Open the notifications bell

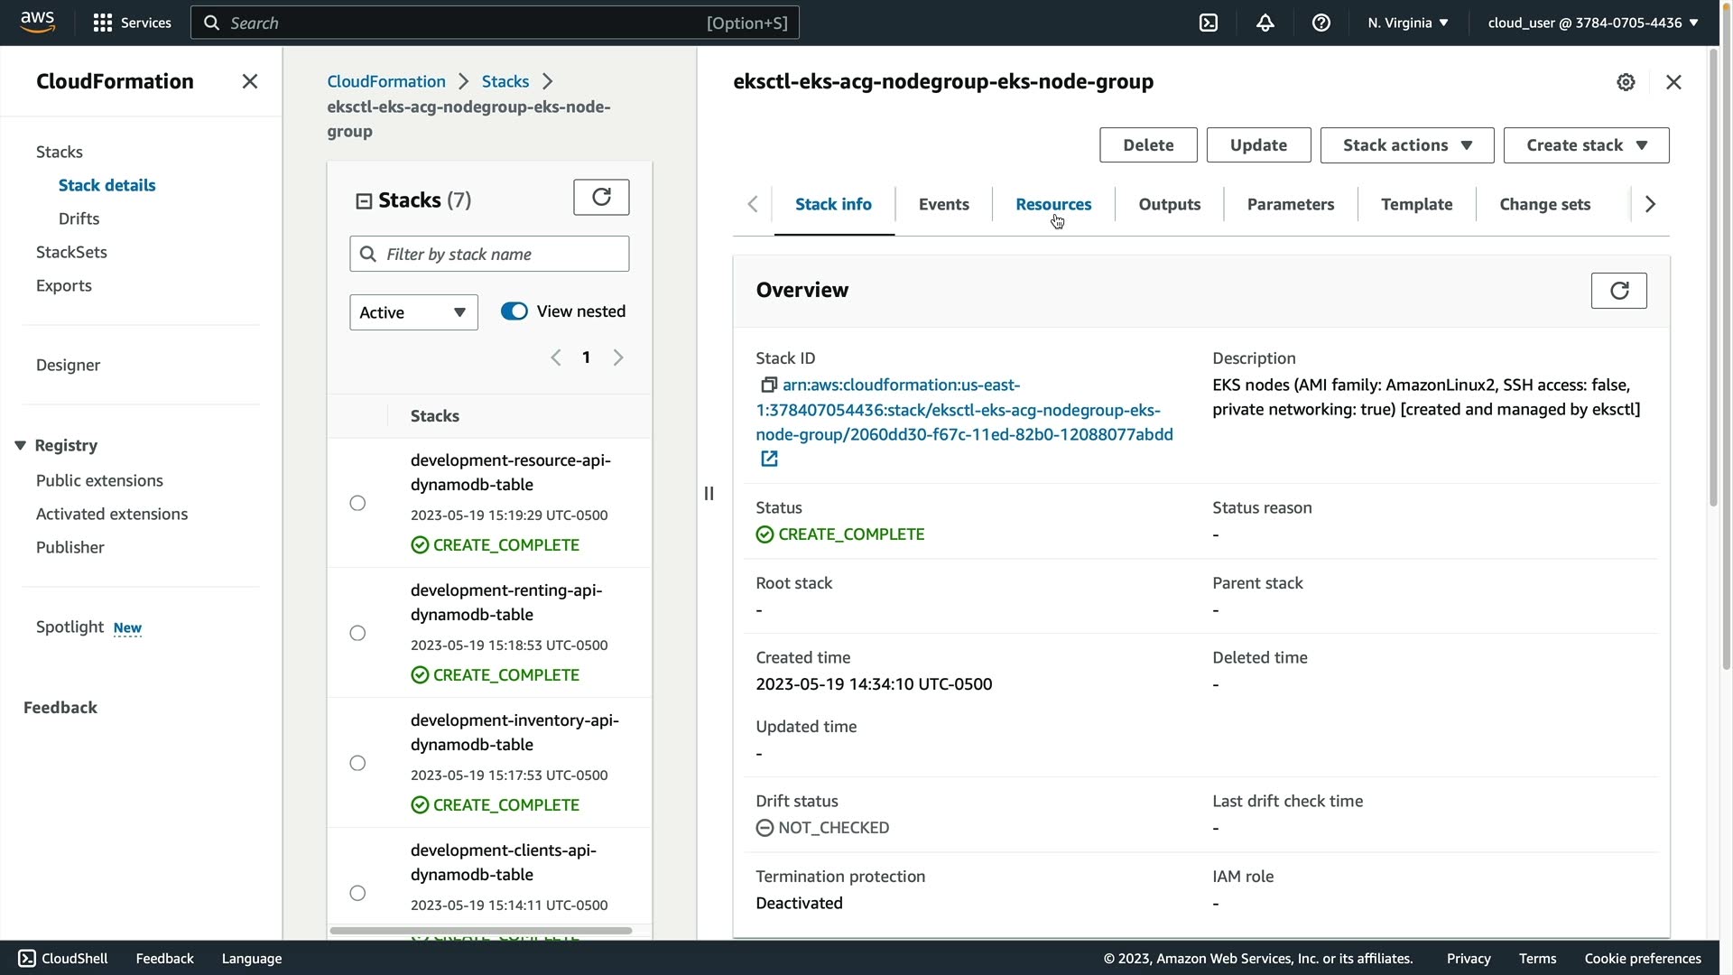[x=1265, y=23]
